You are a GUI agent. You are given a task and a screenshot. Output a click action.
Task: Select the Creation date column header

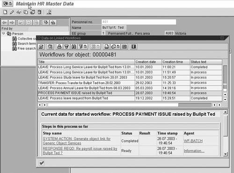148,62
